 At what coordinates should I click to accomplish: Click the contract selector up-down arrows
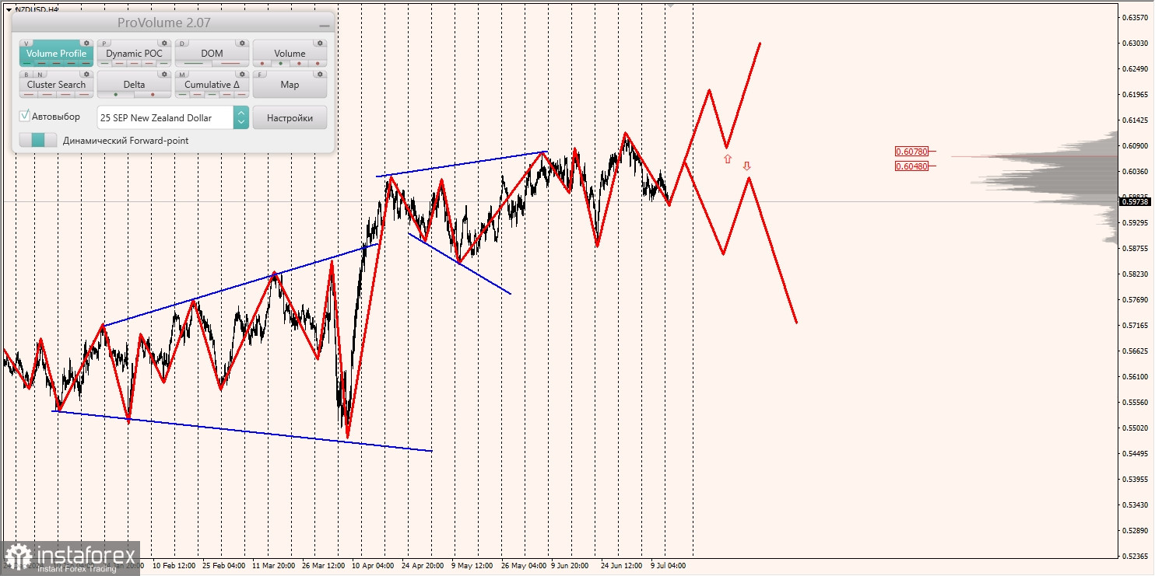(241, 117)
